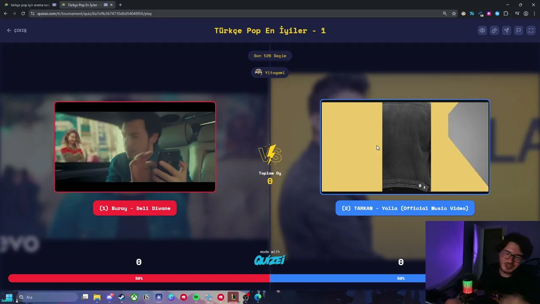Open Steam from the taskbar
Viewport: 540px width, 304px height.
121,297
